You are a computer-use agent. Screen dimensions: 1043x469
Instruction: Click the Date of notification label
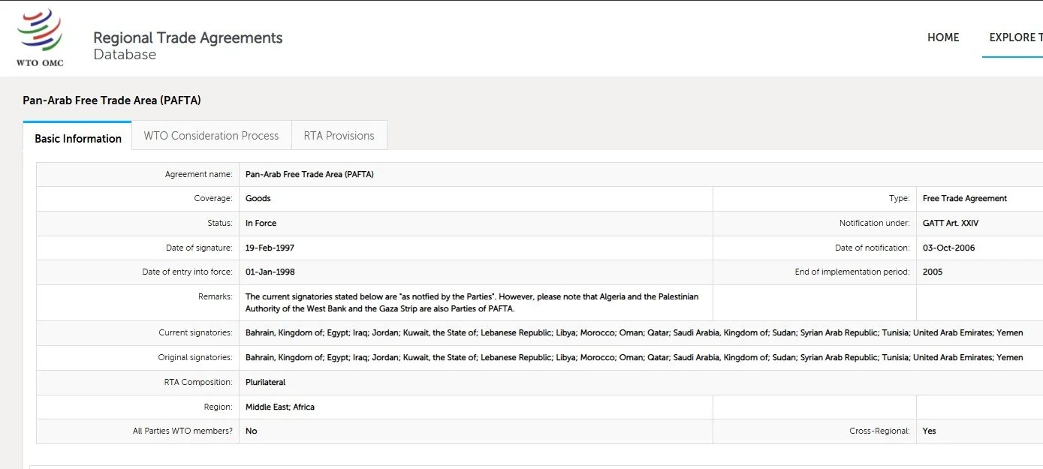pyautogui.click(x=873, y=248)
